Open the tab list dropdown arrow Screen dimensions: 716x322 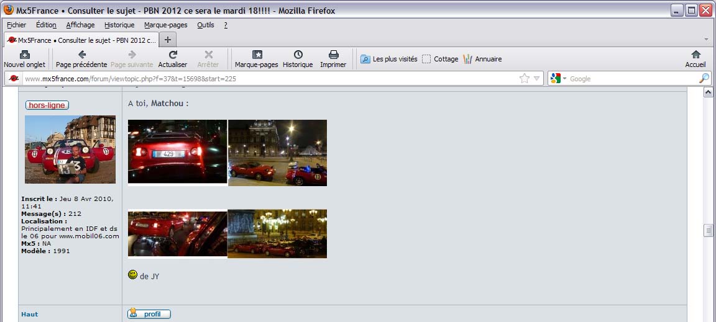(x=706, y=40)
